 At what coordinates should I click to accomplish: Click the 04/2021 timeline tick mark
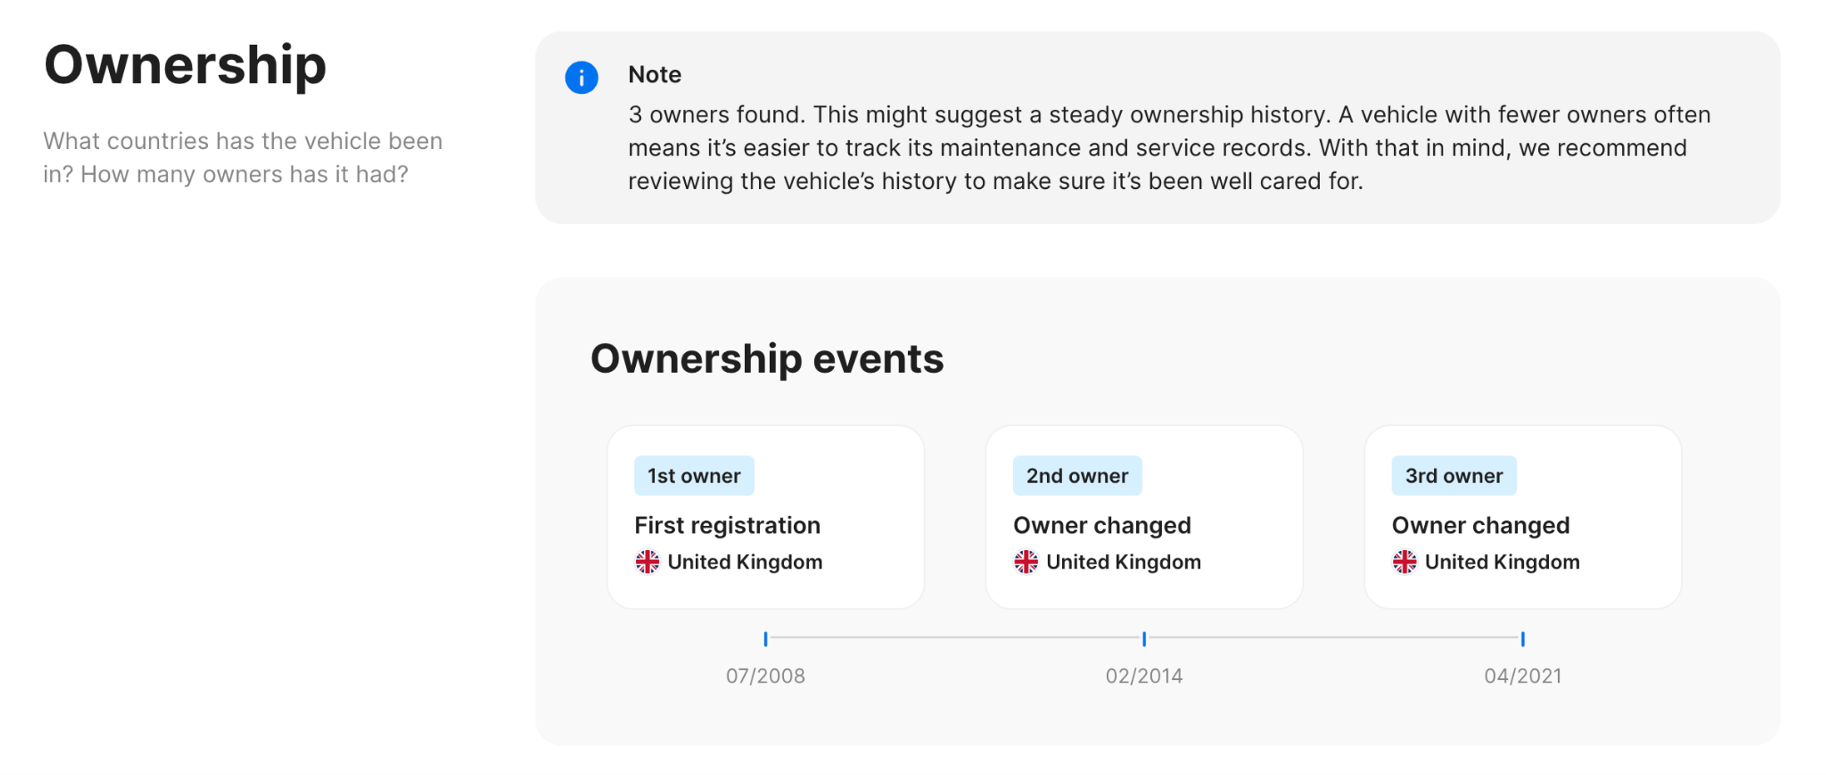tap(1523, 638)
